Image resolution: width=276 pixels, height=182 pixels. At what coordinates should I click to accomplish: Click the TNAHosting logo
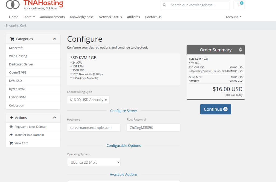coord(34,5)
